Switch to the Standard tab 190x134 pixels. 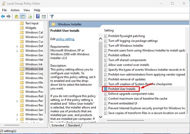click(x=74, y=125)
